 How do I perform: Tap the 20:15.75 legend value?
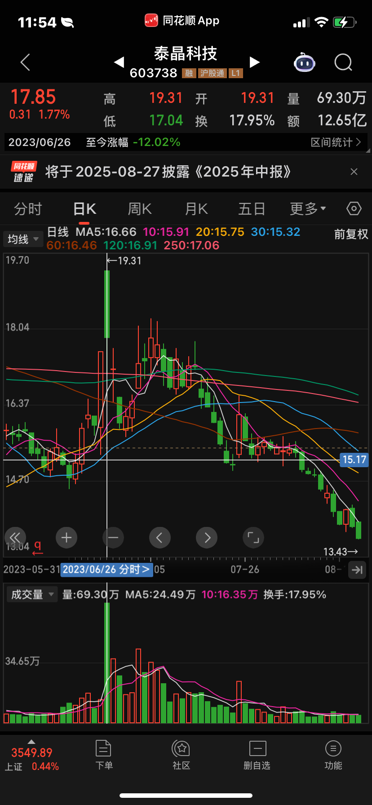tap(220, 232)
